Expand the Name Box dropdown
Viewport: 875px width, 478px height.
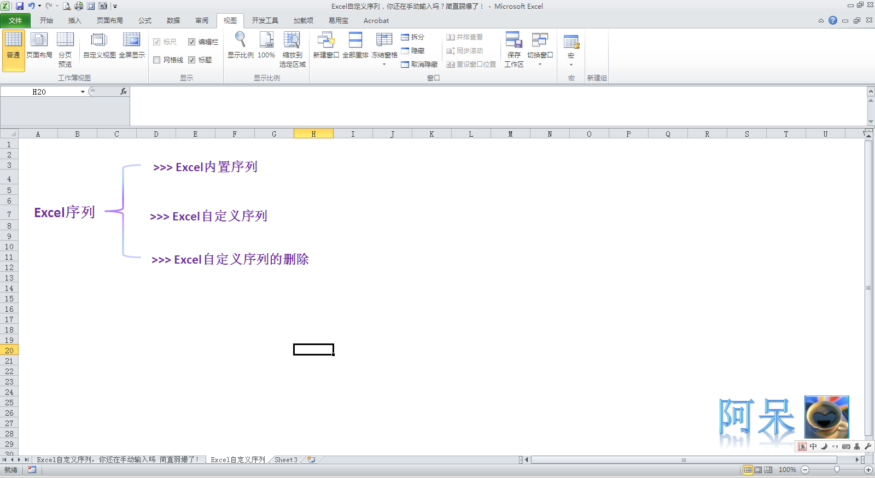point(83,92)
